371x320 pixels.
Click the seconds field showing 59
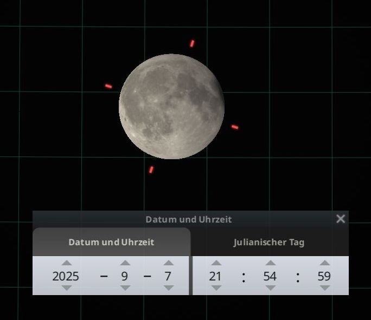click(324, 276)
